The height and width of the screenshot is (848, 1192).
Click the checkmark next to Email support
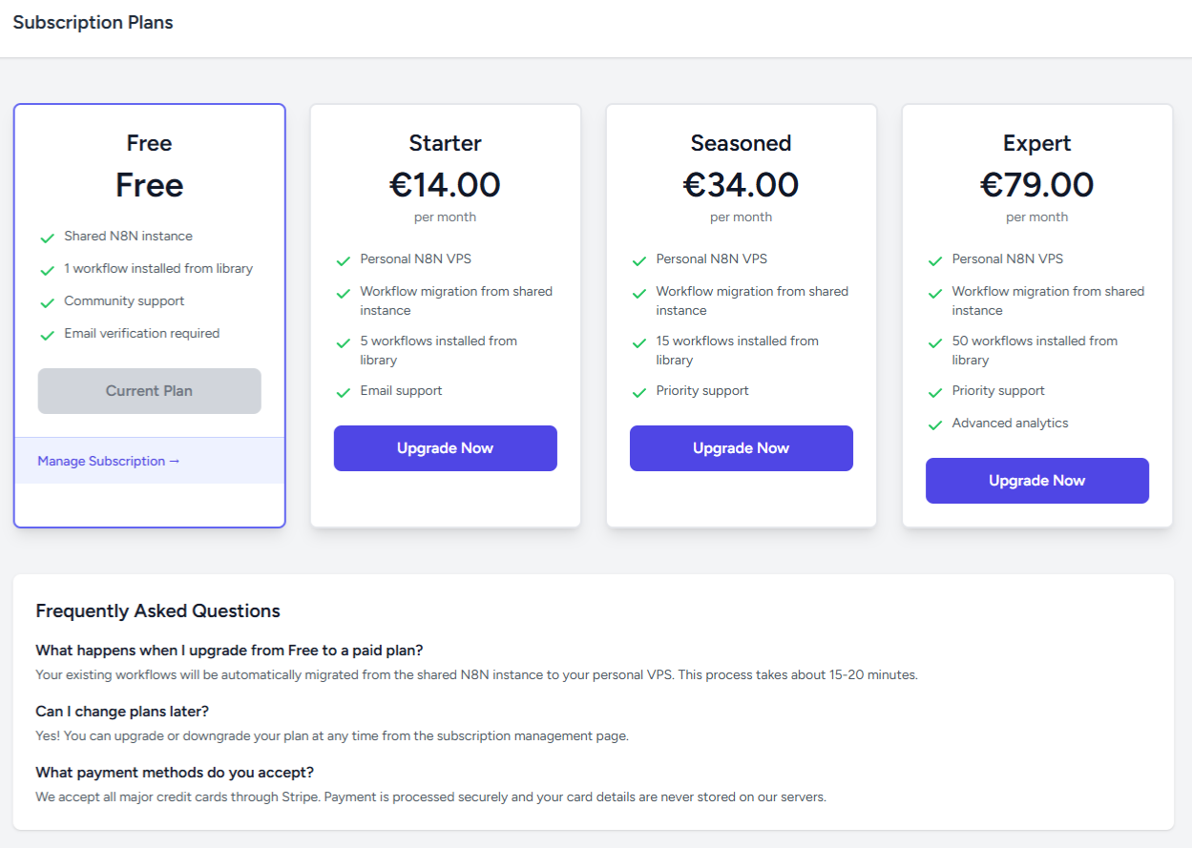coord(343,390)
